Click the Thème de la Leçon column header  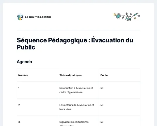pyautogui.click(x=70, y=75)
